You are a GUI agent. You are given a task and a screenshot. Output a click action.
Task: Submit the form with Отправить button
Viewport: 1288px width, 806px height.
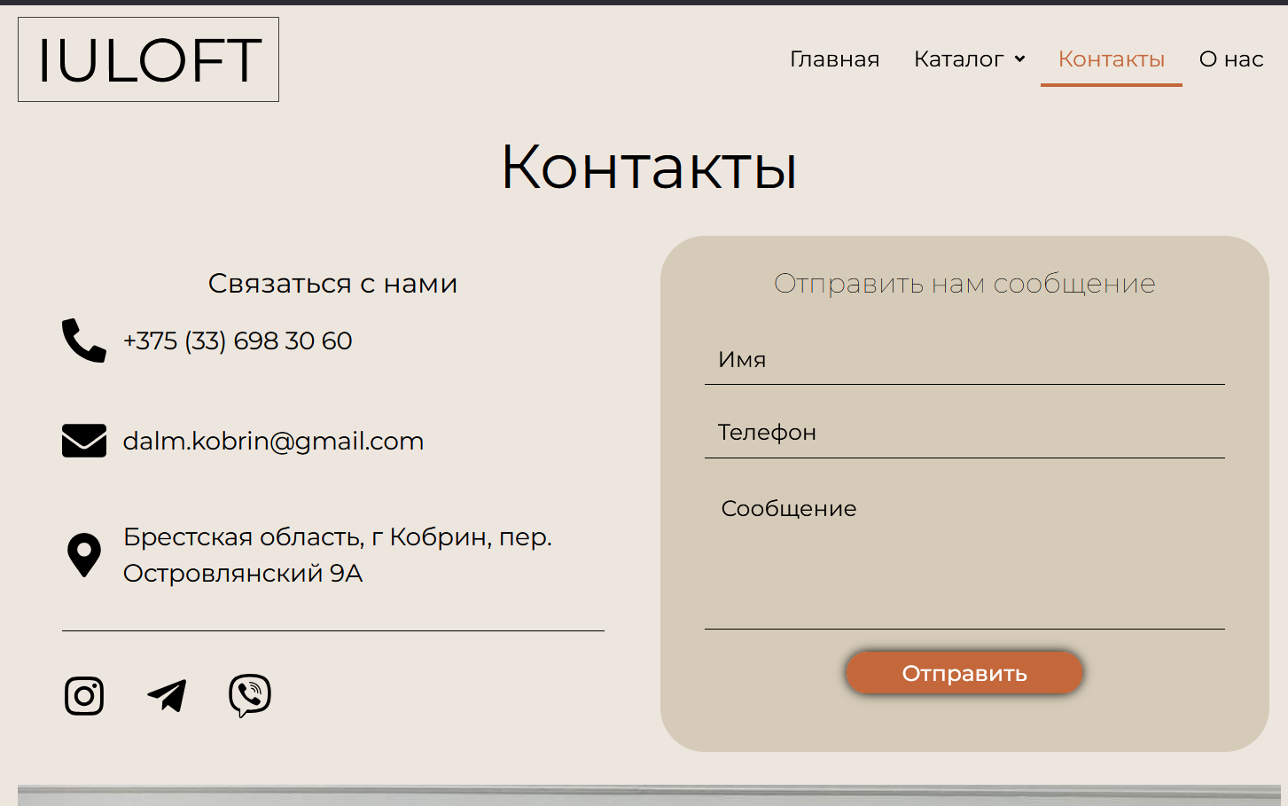(964, 673)
